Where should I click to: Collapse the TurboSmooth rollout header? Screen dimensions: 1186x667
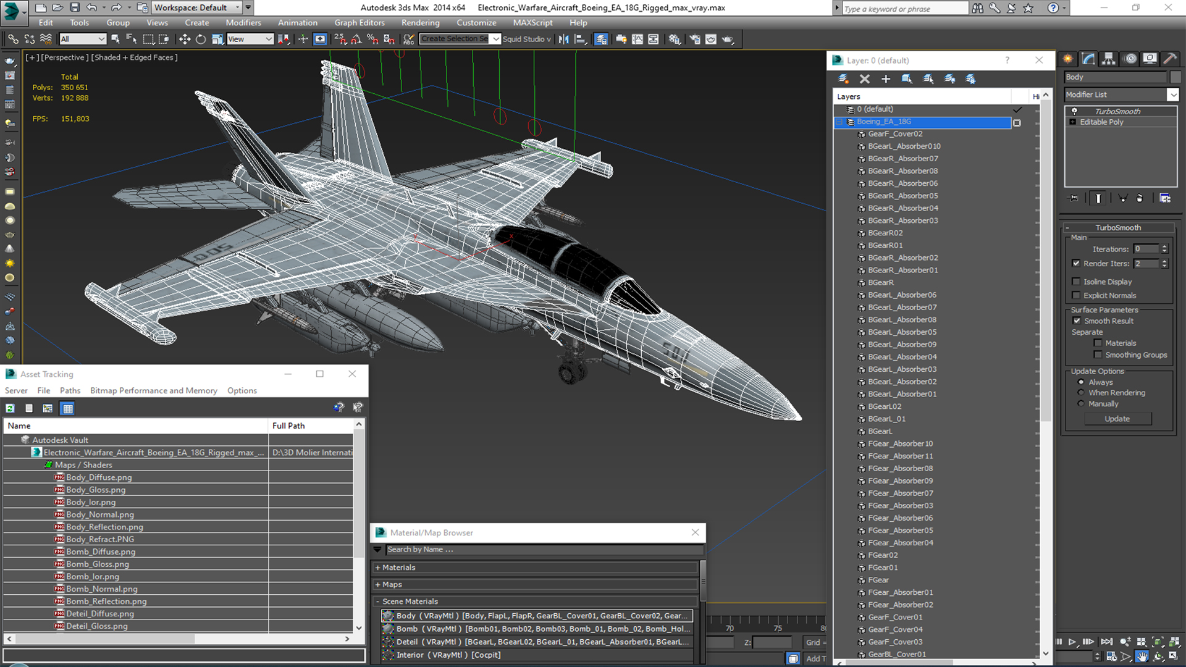pyautogui.click(x=1118, y=227)
